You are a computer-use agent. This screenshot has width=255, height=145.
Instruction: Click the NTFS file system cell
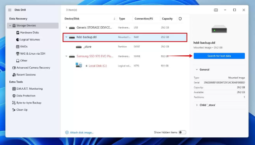pyautogui.click(x=137, y=66)
